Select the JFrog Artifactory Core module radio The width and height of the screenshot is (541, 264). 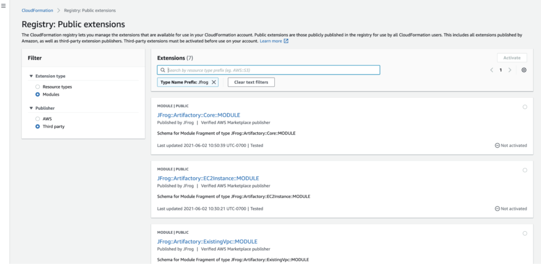coord(524,107)
